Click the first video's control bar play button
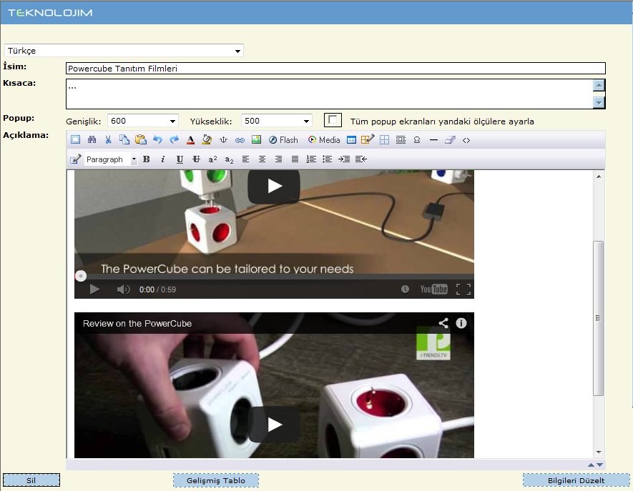Viewport: 633px width, 491px height. (94, 289)
